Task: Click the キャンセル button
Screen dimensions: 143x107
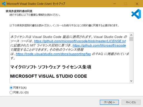Action: click(131, 102)
